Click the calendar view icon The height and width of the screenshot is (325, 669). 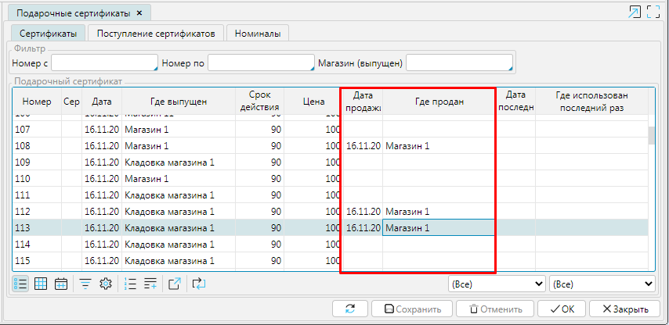(61, 284)
